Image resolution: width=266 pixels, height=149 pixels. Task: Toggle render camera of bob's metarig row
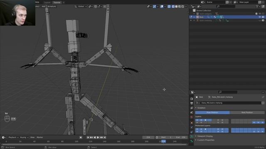click(x=263, y=20)
